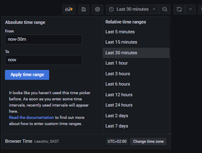Zoom out the time range using the magnifier icon
This screenshot has width=202, height=153.
[165, 9]
